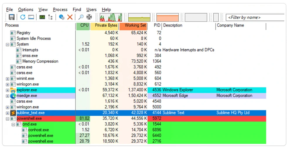Open the Options menu
The width and height of the screenshot is (287, 148).
(26, 9)
